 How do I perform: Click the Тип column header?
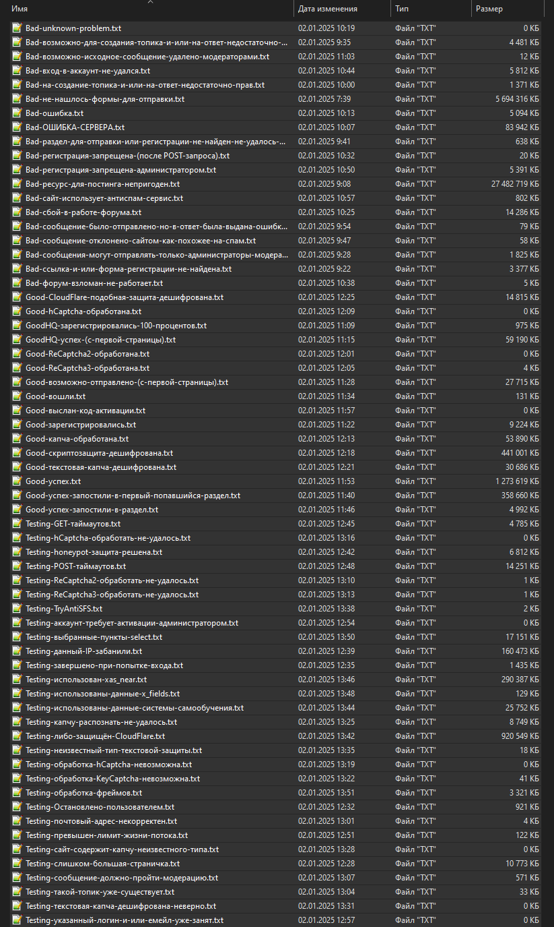point(402,9)
